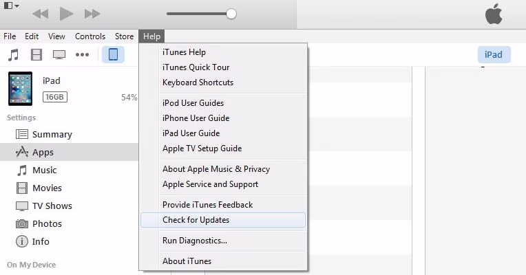Switch to the Movies film icon

[x=36, y=54]
